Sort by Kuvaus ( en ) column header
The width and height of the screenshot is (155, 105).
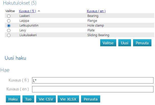click(96, 11)
